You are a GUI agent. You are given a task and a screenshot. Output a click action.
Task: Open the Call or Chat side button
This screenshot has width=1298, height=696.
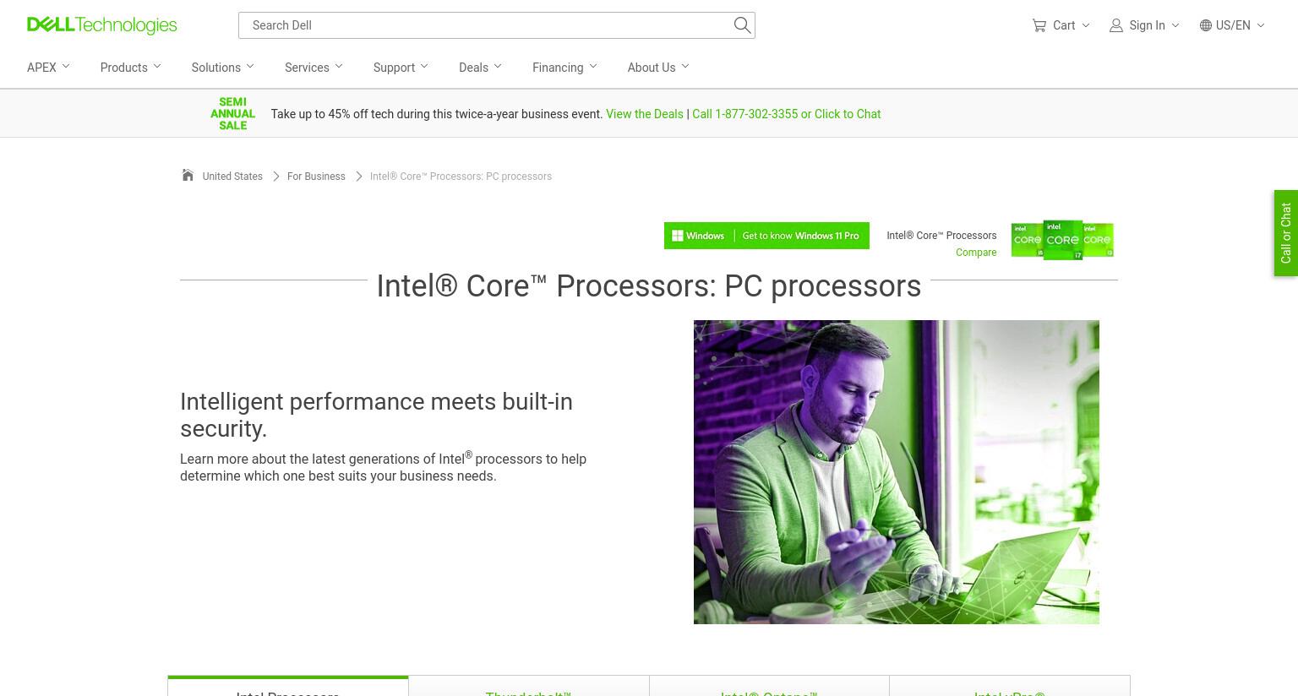point(1285,233)
